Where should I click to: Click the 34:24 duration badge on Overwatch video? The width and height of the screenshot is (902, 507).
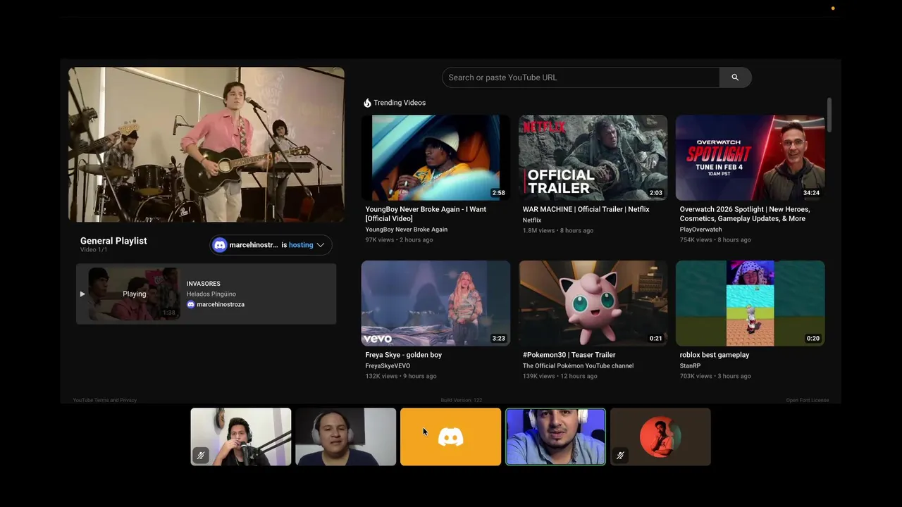click(x=811, y=193)
